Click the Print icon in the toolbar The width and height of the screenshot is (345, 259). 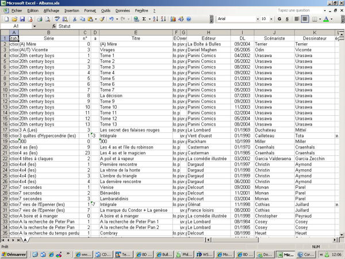coord(39,19)
